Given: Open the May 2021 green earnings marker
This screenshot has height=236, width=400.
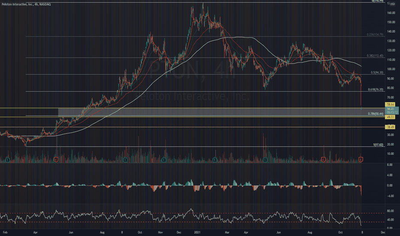Looking at the screenshot, I should (x=265, y=160).
